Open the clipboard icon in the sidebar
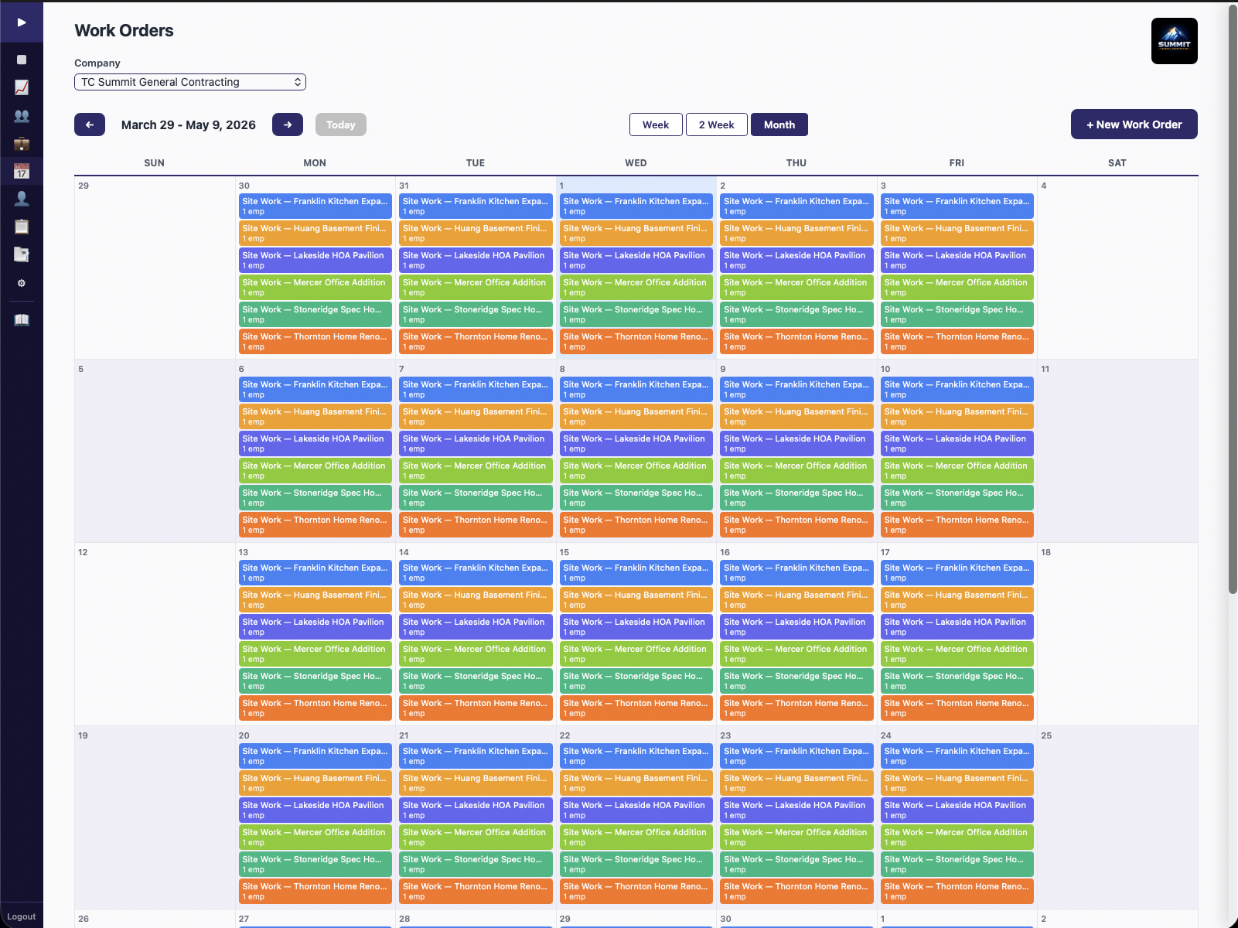This screenshot has width=1238, height=928. (22, 227)
